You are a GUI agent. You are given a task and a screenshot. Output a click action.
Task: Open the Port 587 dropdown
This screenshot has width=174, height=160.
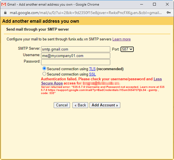click(x=127, y=49)
